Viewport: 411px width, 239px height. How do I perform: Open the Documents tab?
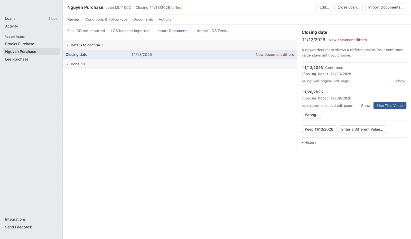[x=143, y=19]
